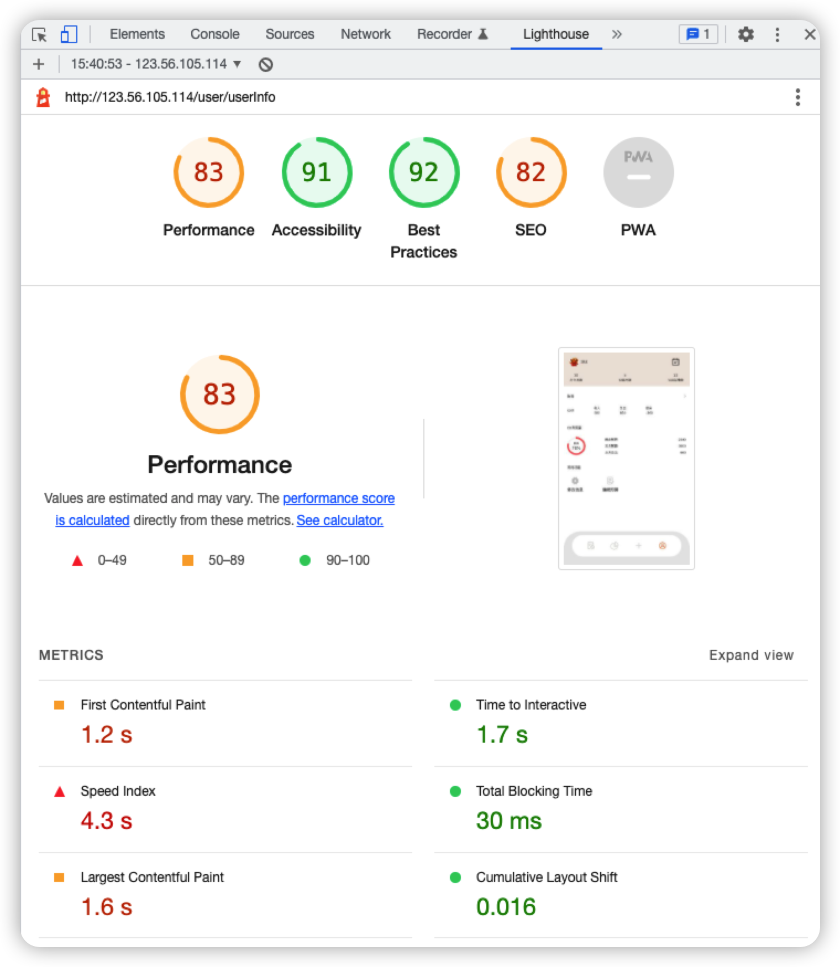Follow the 'performance score is calculated' link
The height and width of the screenshot is (967, 840).
tap(339, 498)
